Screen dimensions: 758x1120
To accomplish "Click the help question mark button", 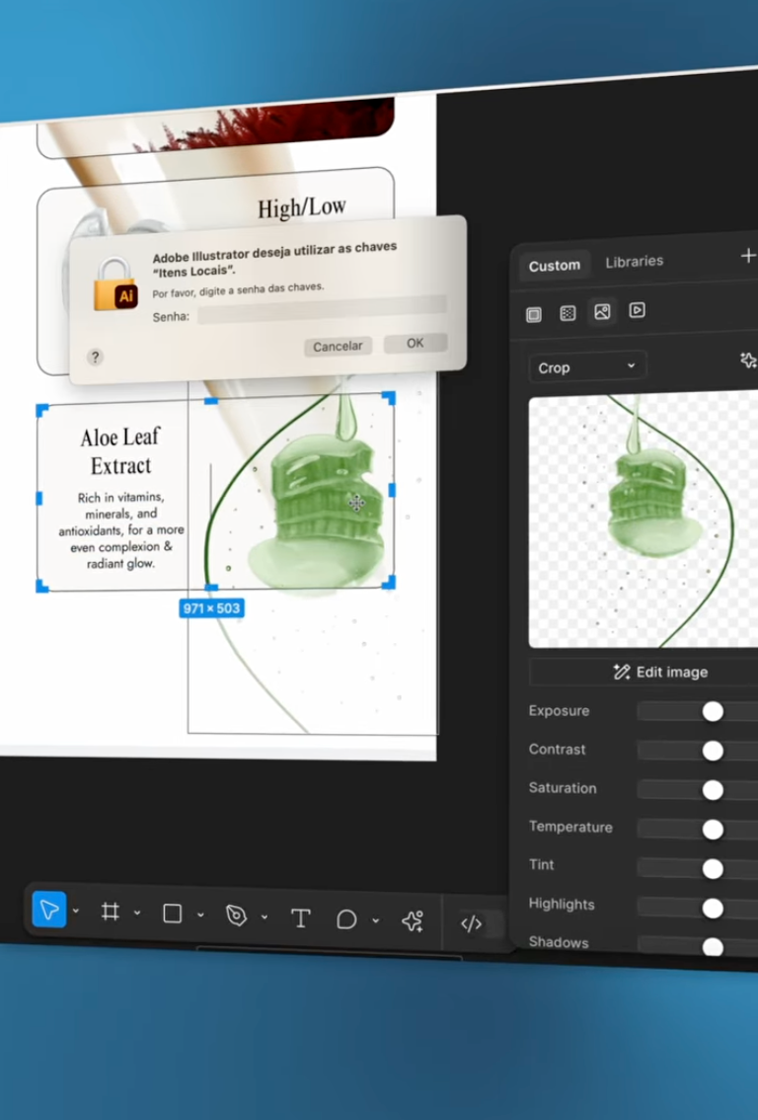I will pyautogui.click(x=95, y=358).
